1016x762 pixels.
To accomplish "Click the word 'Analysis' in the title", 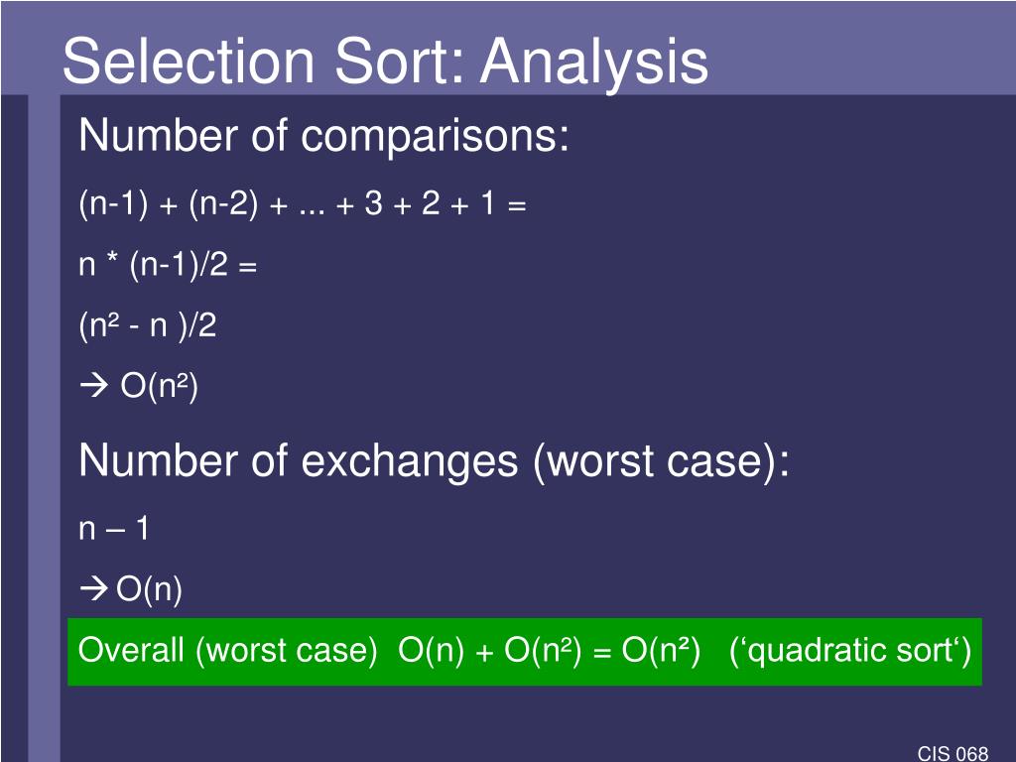I will [x=594, y=62].
